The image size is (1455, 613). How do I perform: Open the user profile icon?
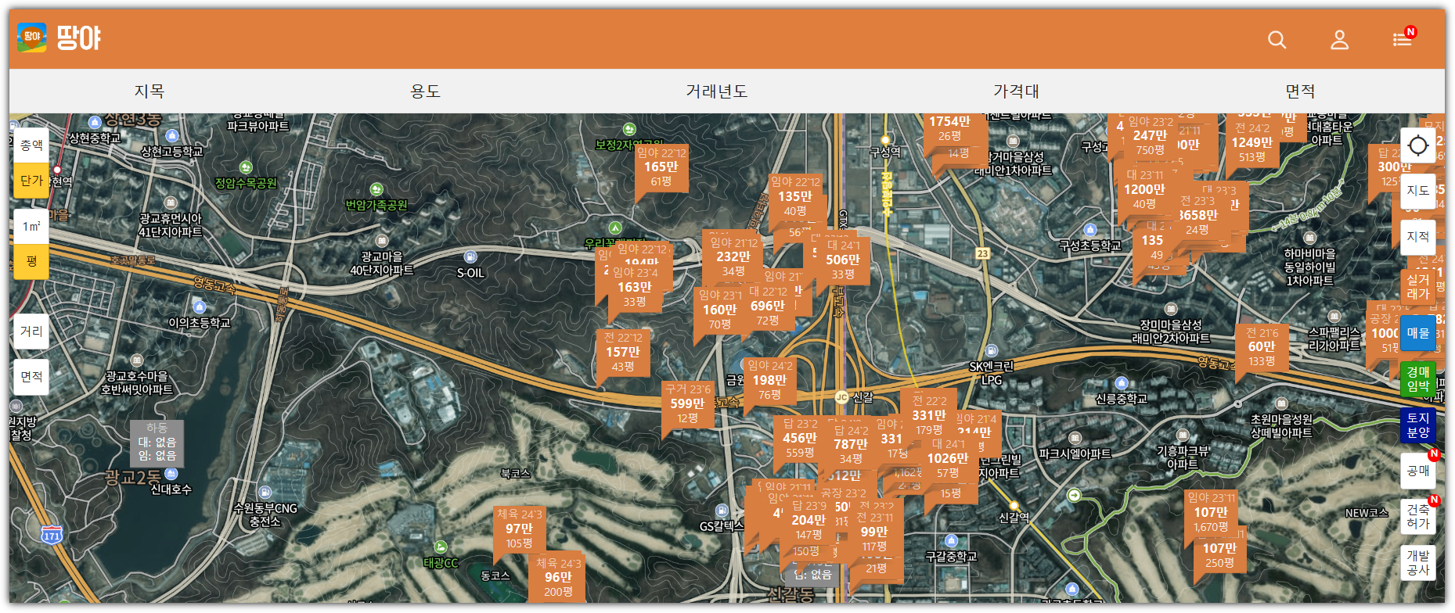click(1339, 39)
